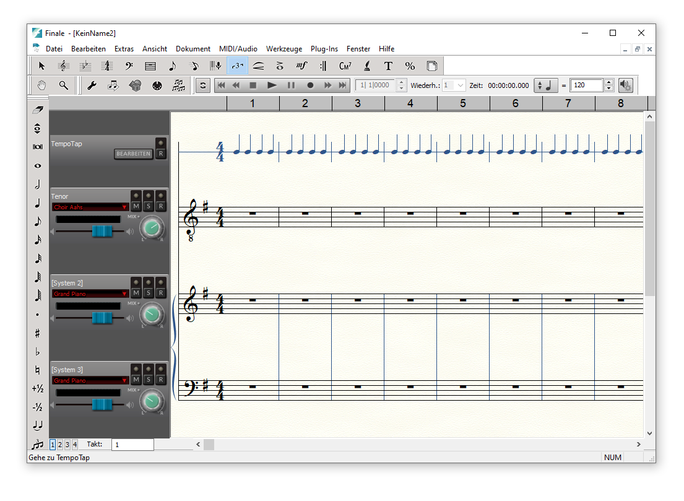The width and height of the screenshot is (684, 501).
Task: Select the Expression mf tool
Action: 301,66
